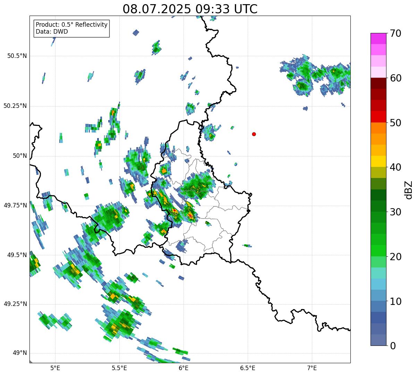Click colorbar tick value 40
Image resolution: width=417 pixels, height=375 pixels.
pyautogui.click(x=395, y=167)
